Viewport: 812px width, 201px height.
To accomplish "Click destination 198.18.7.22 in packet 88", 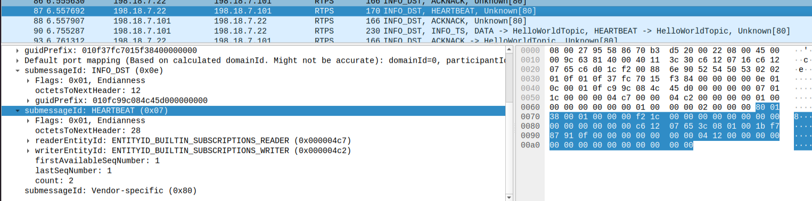I will point(241,21).
